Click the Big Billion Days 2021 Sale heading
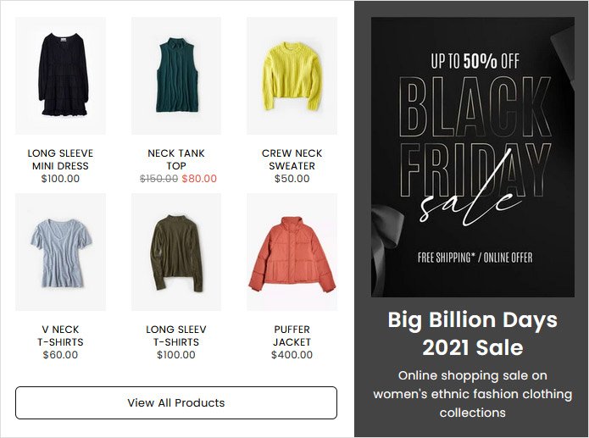Viewport: 589px width, 438px height. pyautogui.click(x=472, y=333)
